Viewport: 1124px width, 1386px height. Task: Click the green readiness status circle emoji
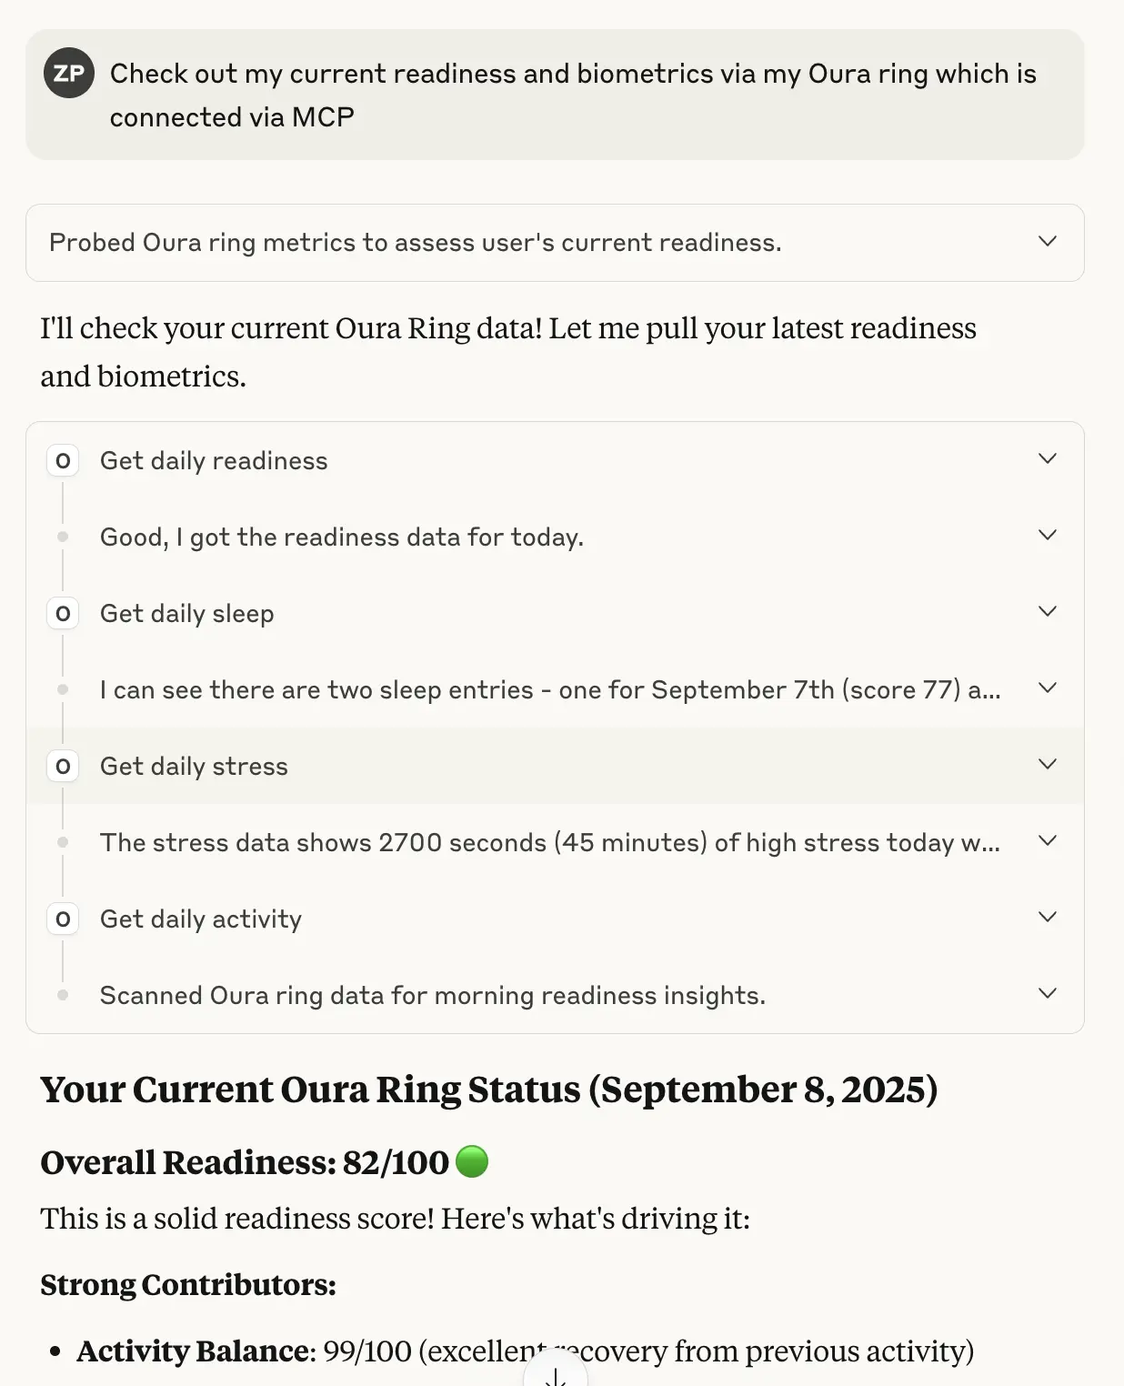(x=471, y=1161)
